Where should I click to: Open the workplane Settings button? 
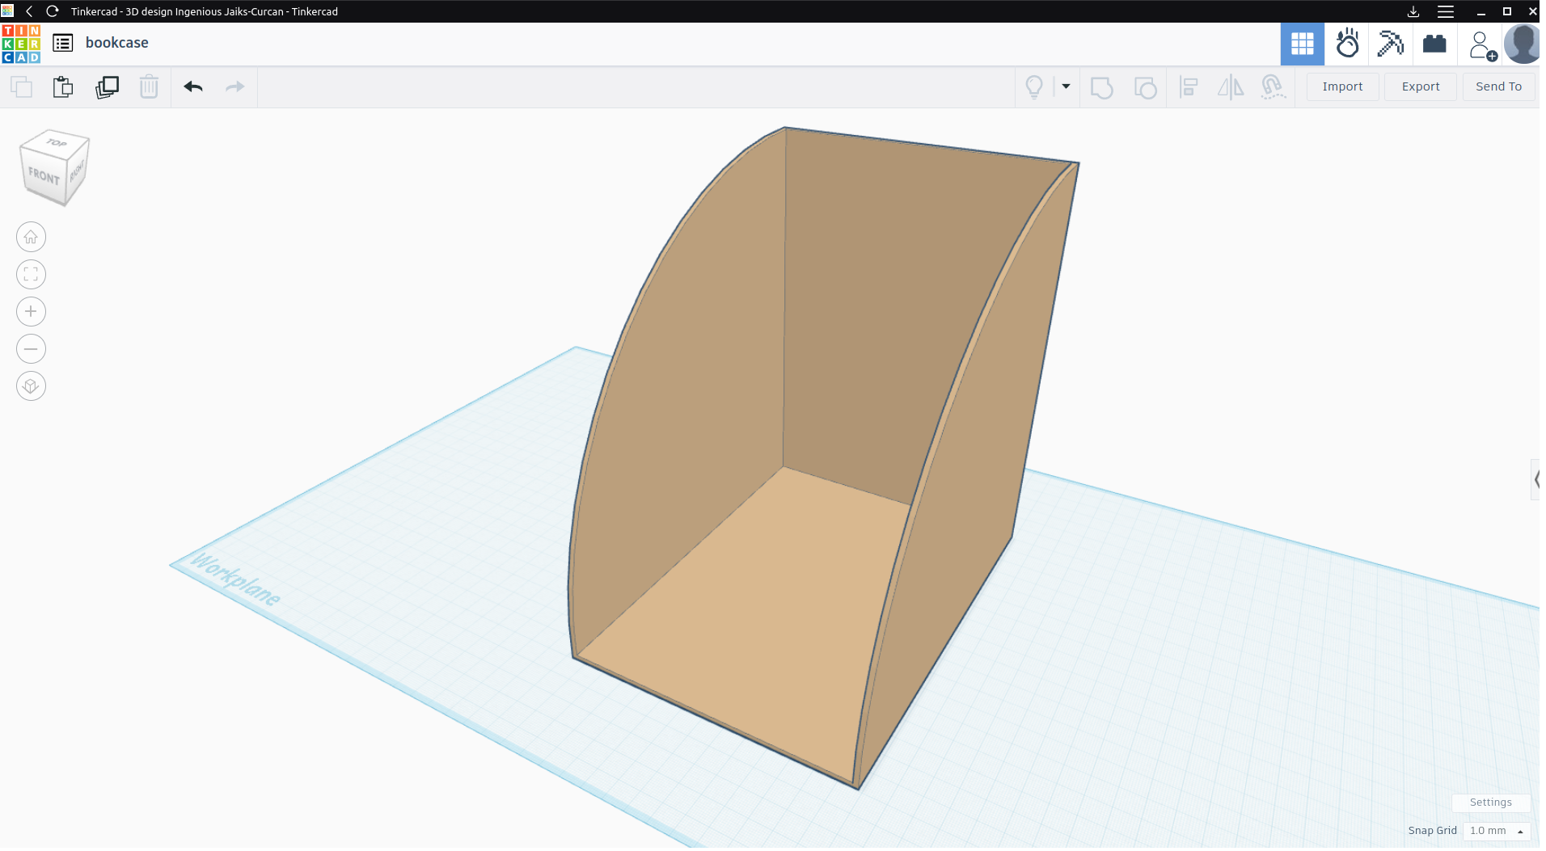(1490, 803)
